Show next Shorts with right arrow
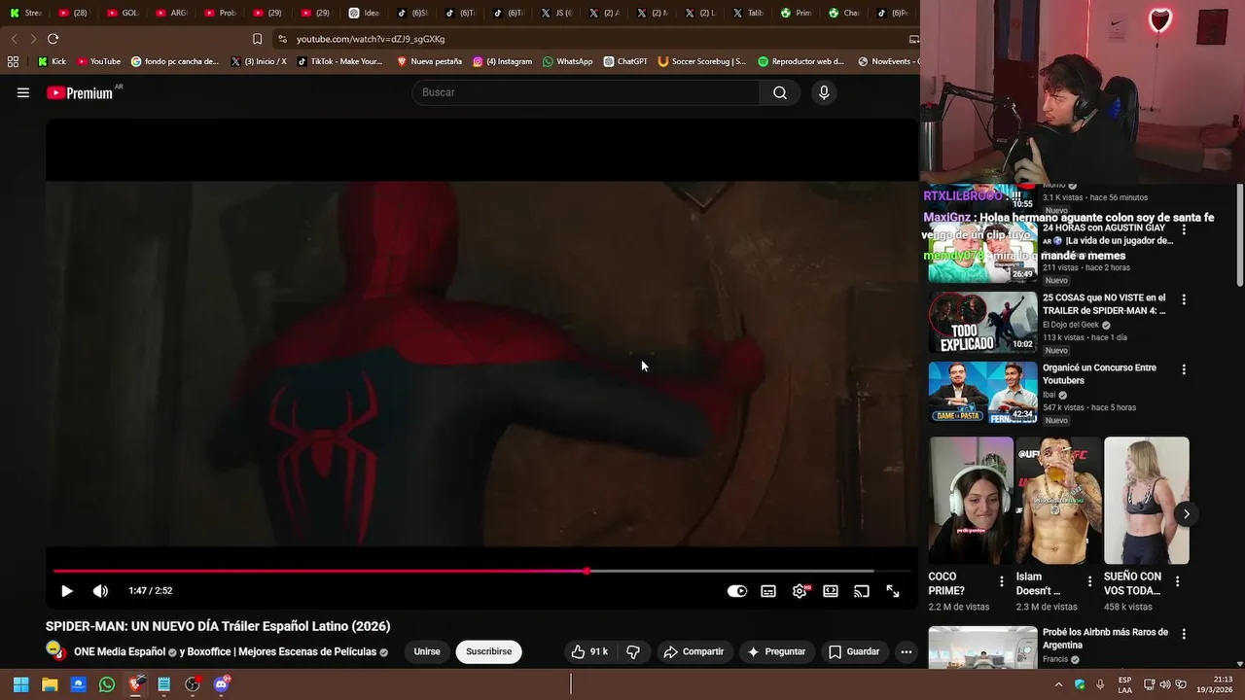The image size is (1245, 700). (1186, 513)
